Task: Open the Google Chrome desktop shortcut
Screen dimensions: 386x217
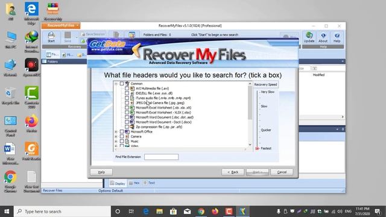Action: pyautogui.click(x=10, y=181)
